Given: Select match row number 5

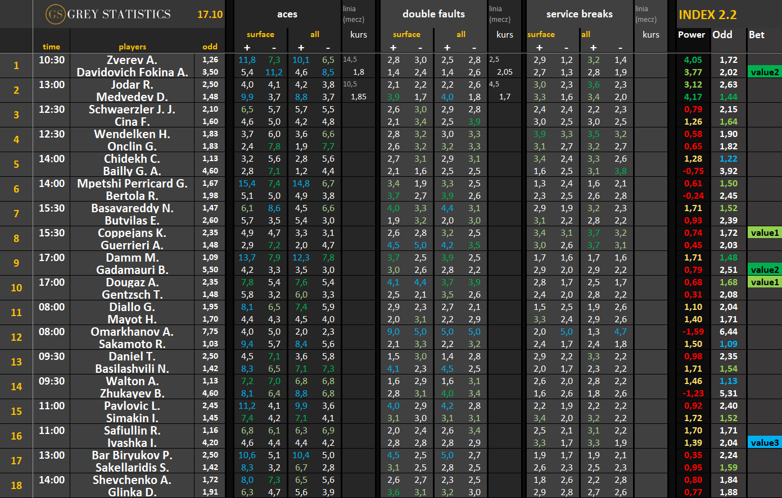Looking at the screenshot, I should point(16,165).
